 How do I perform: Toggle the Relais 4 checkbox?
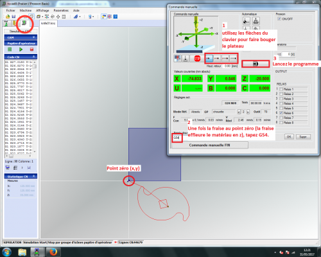[x=281, y=103]
